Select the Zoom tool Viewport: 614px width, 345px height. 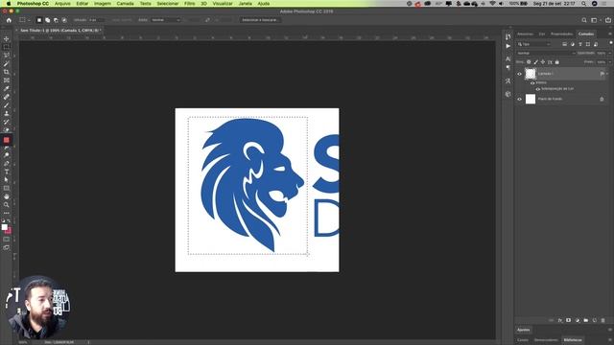7,204
